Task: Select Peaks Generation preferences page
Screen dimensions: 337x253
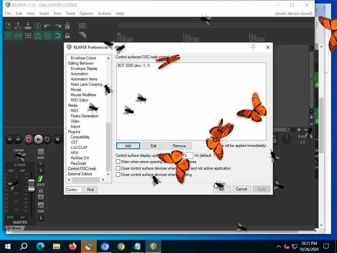Action: pyautogui.click(x=85, y=116)
